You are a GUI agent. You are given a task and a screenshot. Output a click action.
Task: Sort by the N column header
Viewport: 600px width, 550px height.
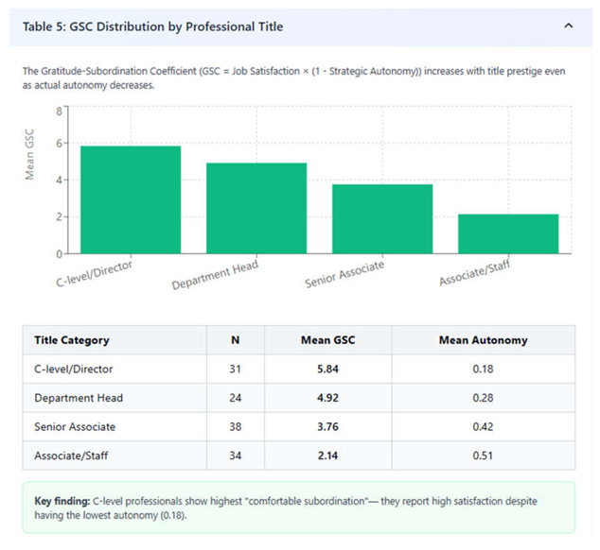(236, 340)
